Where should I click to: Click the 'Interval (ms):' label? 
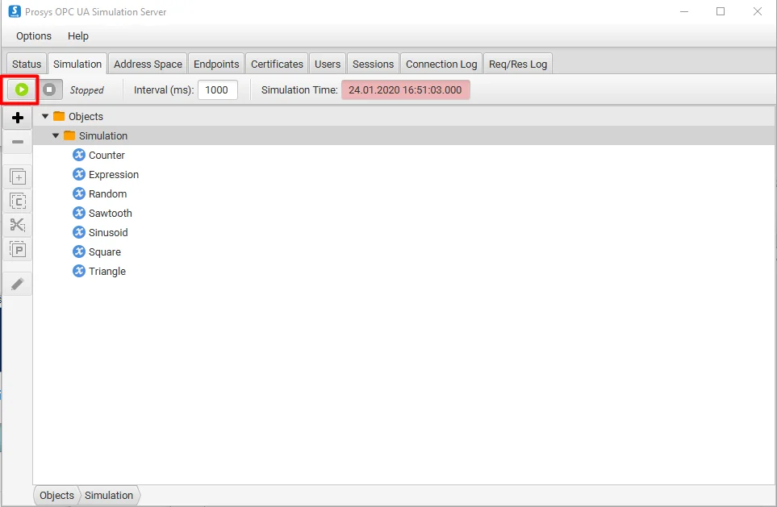coord(164,89)
